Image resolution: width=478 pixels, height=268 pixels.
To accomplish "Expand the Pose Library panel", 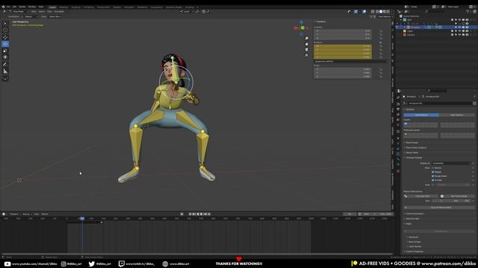I will point(416,147).
